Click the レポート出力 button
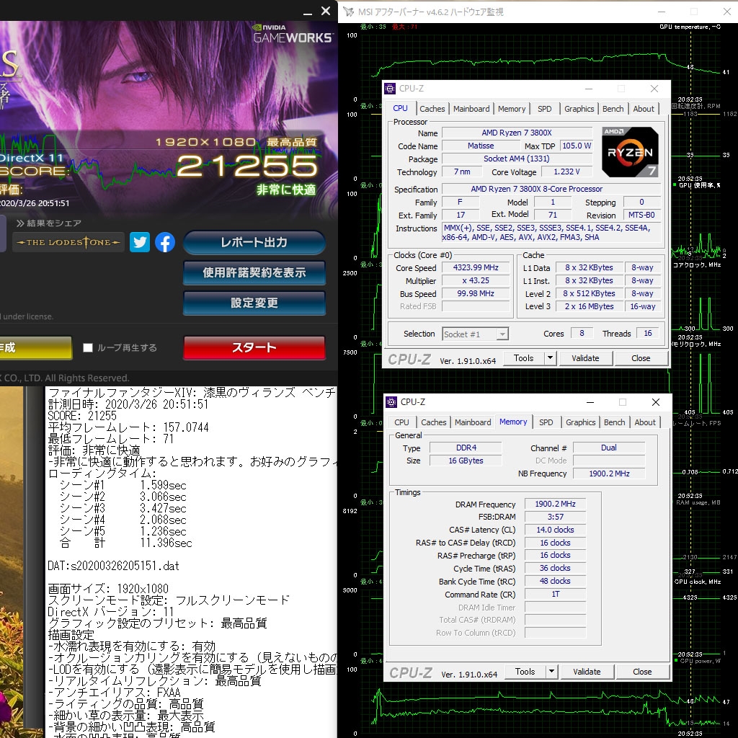This screenshot has height=738, width=738. click(254, 242)
